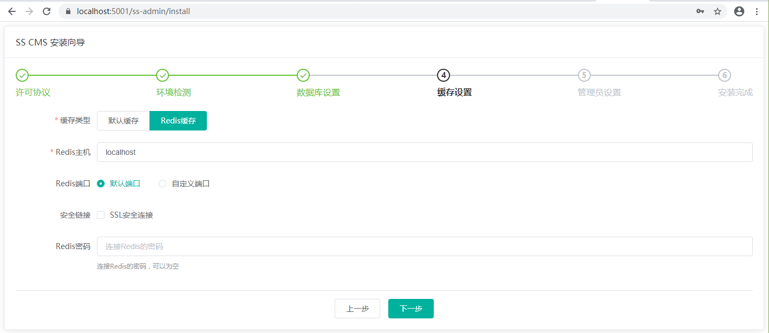769x333 pixels.
Task: Click the Redis主机 field label
Action: tap(73, 152)
